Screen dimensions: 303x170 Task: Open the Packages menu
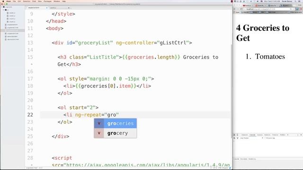[47, 1]
